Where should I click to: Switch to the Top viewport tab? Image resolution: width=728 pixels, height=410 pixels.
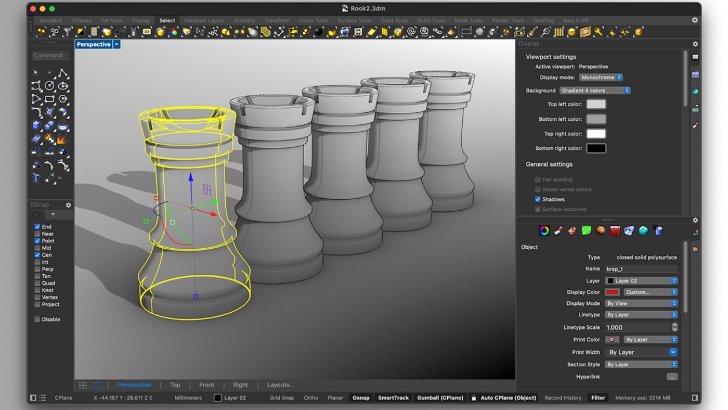pos(175,385)
